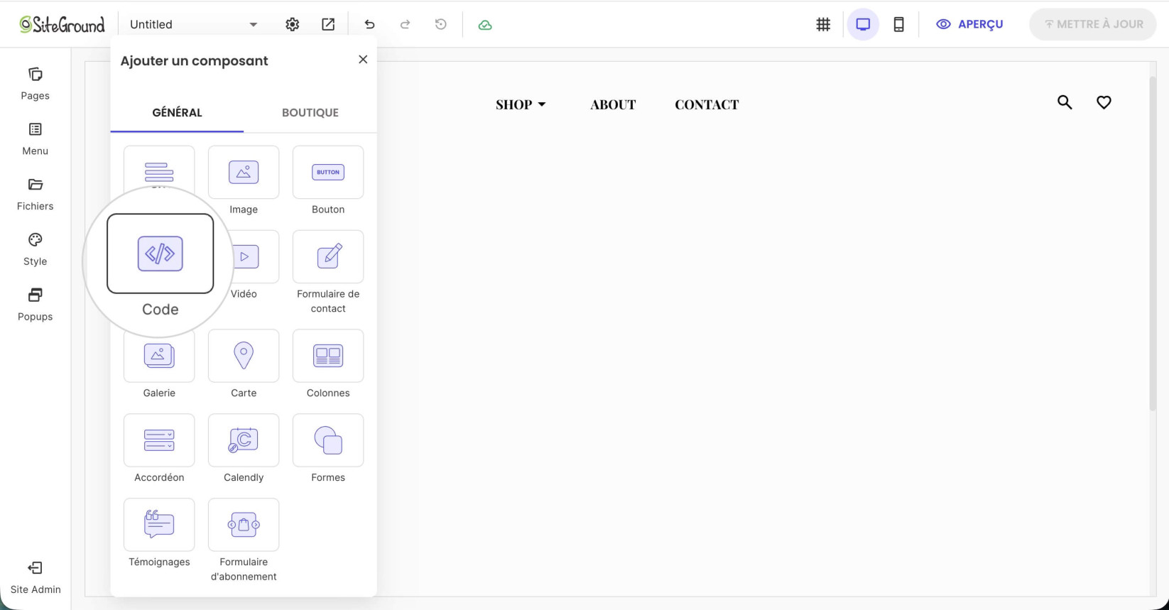
Task: Open the Menu panel in sidebar
Action: coord(35,139)
